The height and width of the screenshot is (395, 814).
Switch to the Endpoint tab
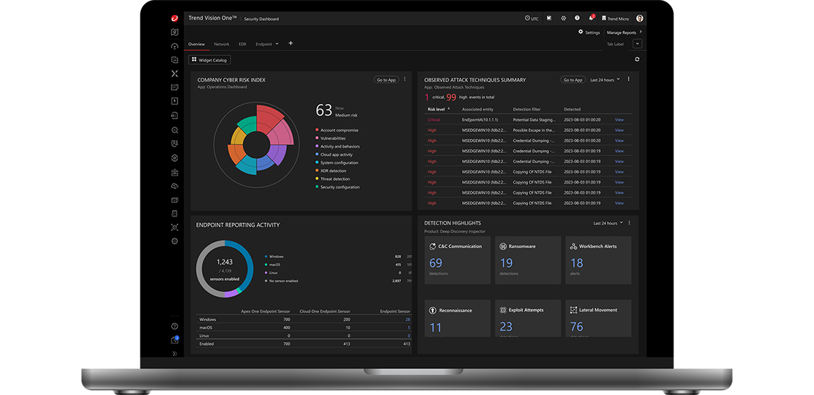pos(264,44)
